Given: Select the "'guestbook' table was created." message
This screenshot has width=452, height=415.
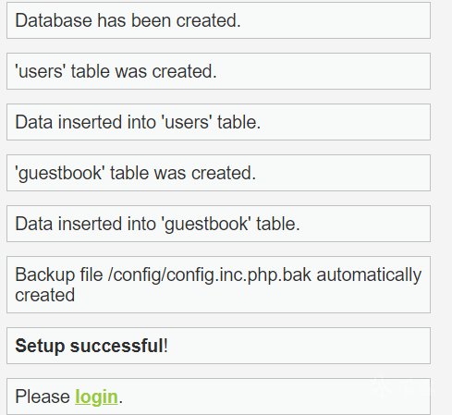Looking at the screenshot, I should pyautogui.click(x=218, y=173).
